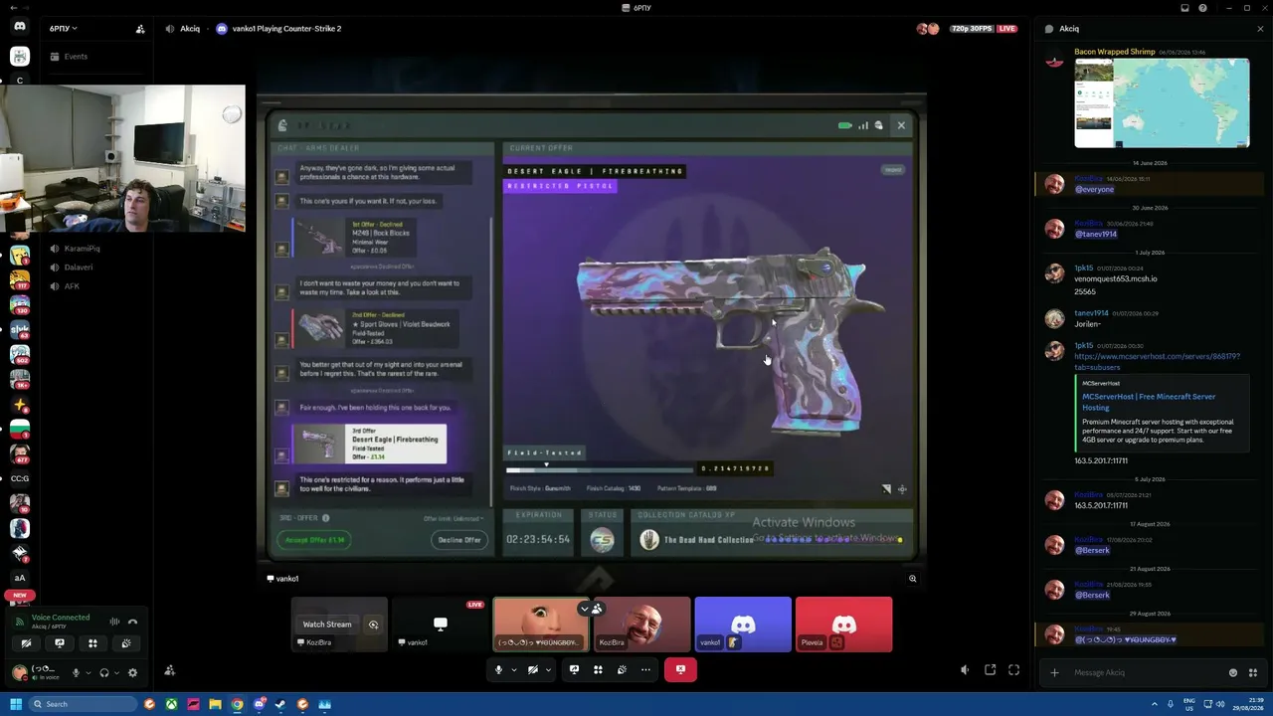Adjust stream volume speaker icon
This screenshot has width=1273, height=716.
pos(965,670)
